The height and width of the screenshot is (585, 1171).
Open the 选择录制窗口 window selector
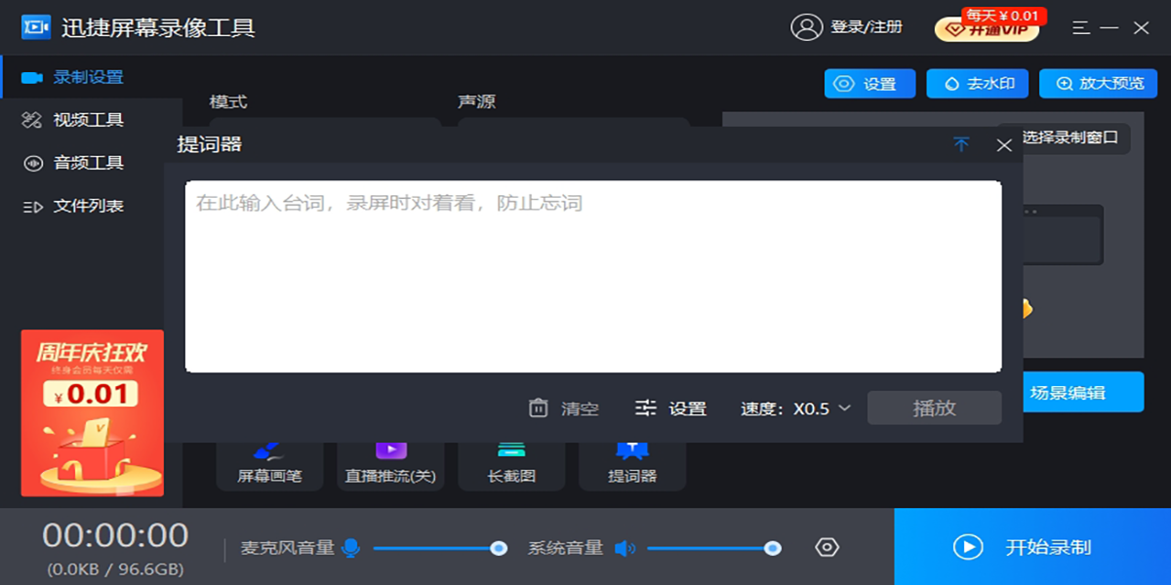click(1070, 138)
